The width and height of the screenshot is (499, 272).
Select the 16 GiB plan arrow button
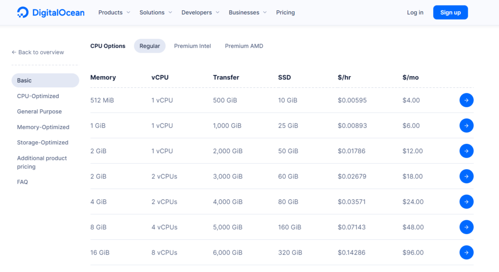coord(466,253)
